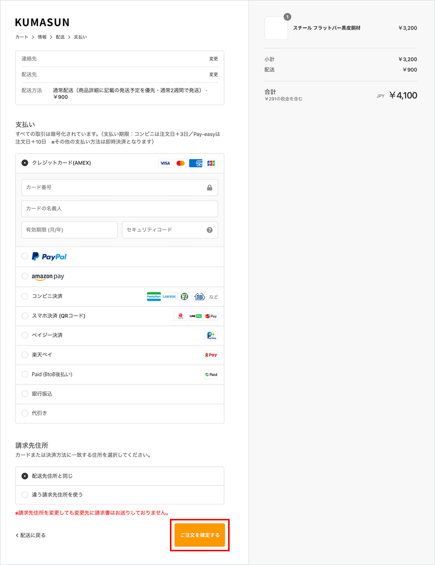This screenshot has width=435, height=565.
Task: Click the Rakuten R Pay logo
Action: click(211, 355)
